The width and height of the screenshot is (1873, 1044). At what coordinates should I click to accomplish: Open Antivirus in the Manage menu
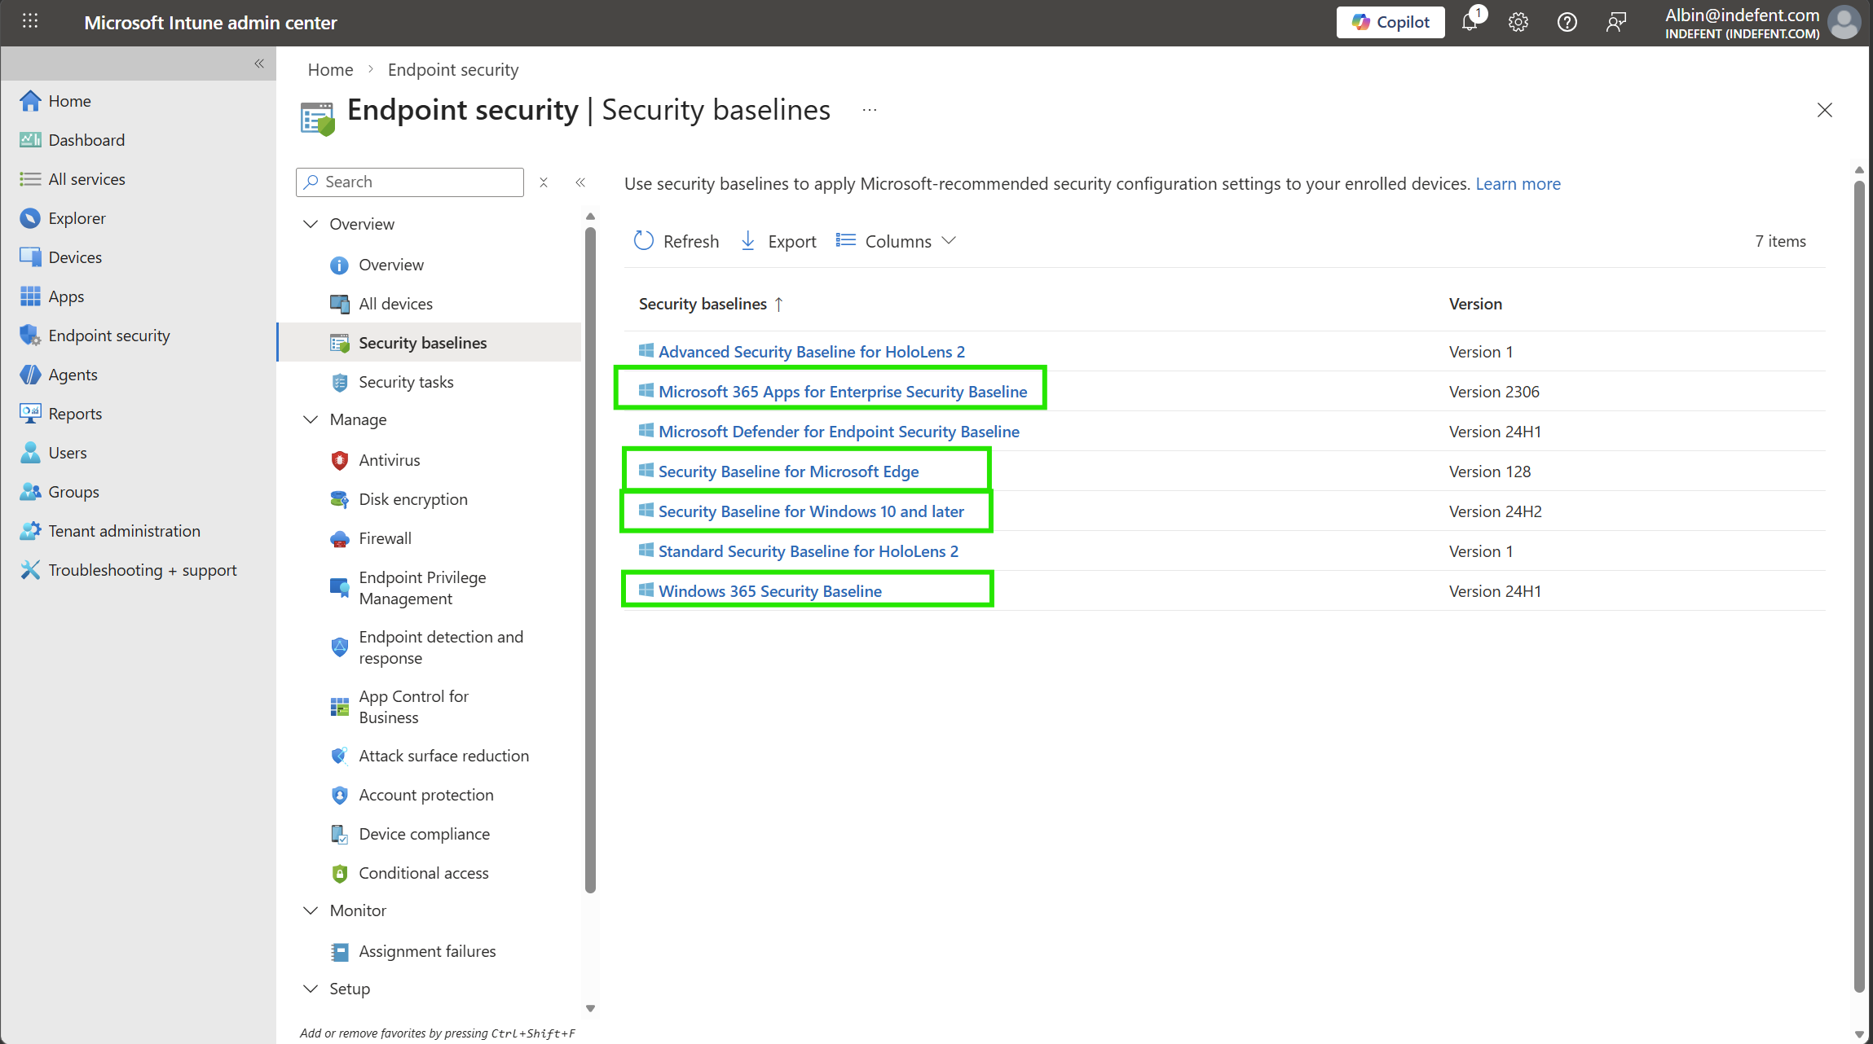(389, 460)
